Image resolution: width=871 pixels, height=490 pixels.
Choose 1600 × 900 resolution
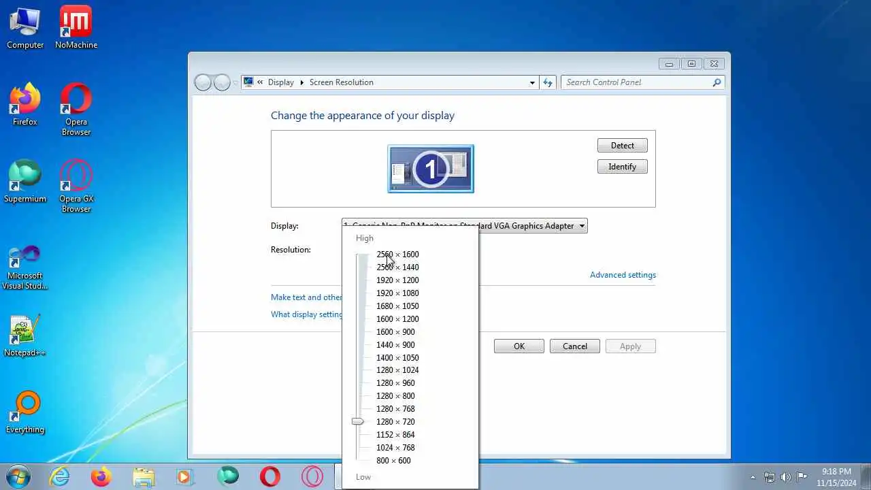click(395, 332)
